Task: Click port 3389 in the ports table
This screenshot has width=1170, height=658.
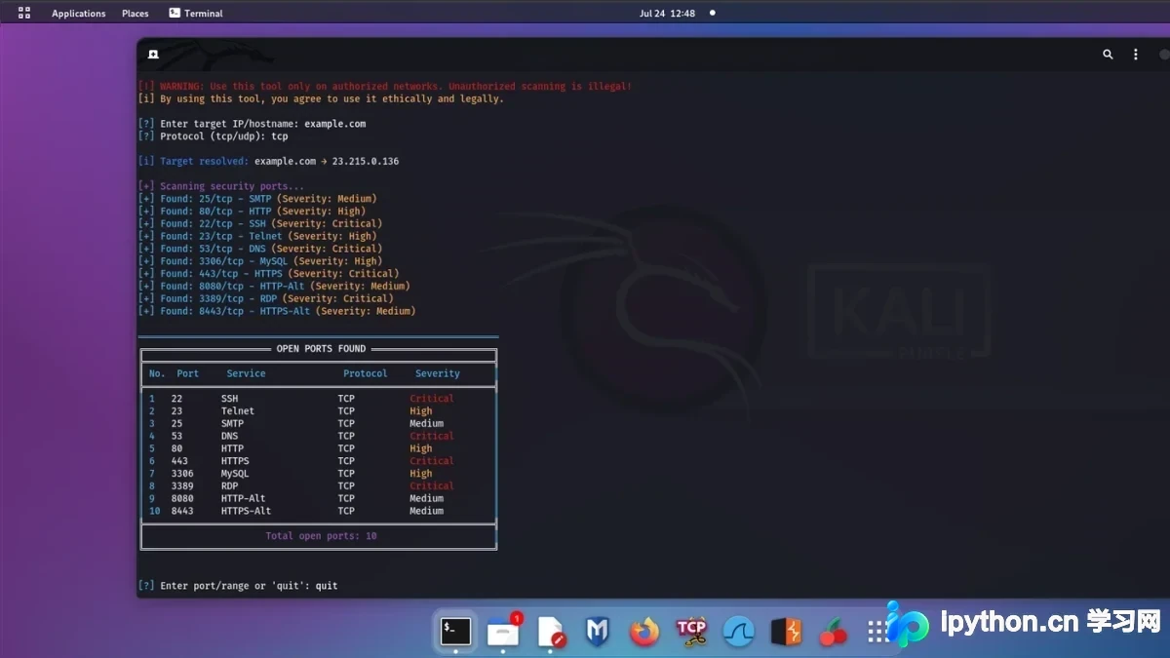Action: (182, 486)
